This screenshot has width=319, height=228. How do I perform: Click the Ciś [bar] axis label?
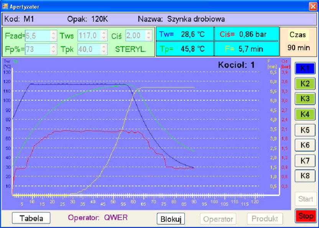285,64
